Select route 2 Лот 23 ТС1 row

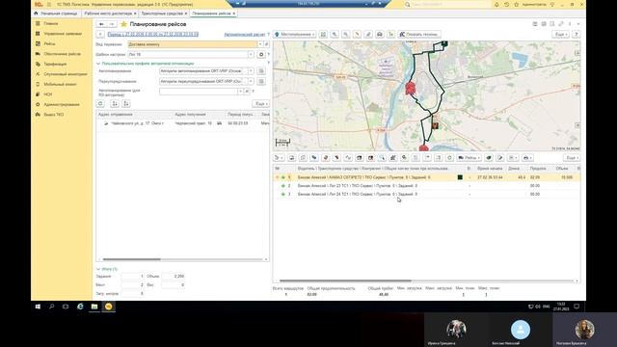pyautogui.click(x=427, y=186)
